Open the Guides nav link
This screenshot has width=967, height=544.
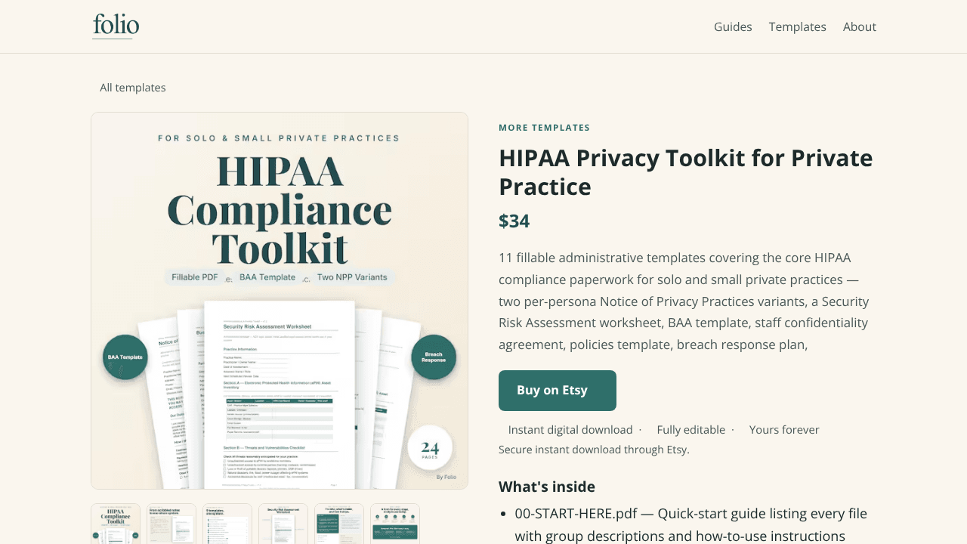click(733, 26)
